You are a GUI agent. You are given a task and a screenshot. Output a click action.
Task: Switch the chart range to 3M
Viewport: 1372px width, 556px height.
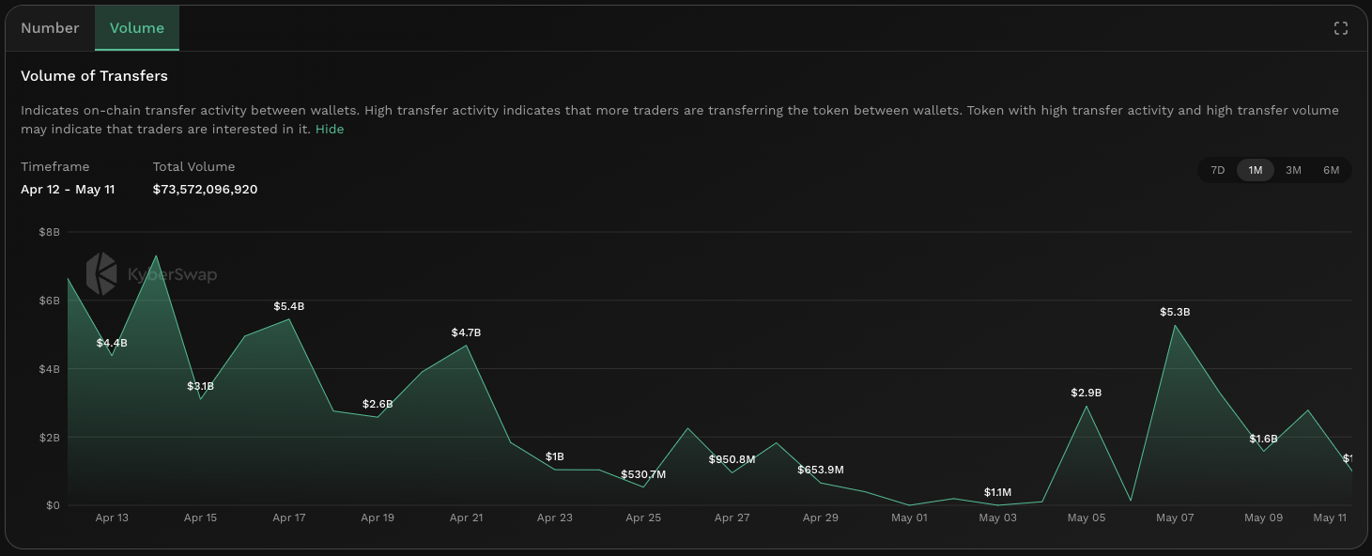1293,170
